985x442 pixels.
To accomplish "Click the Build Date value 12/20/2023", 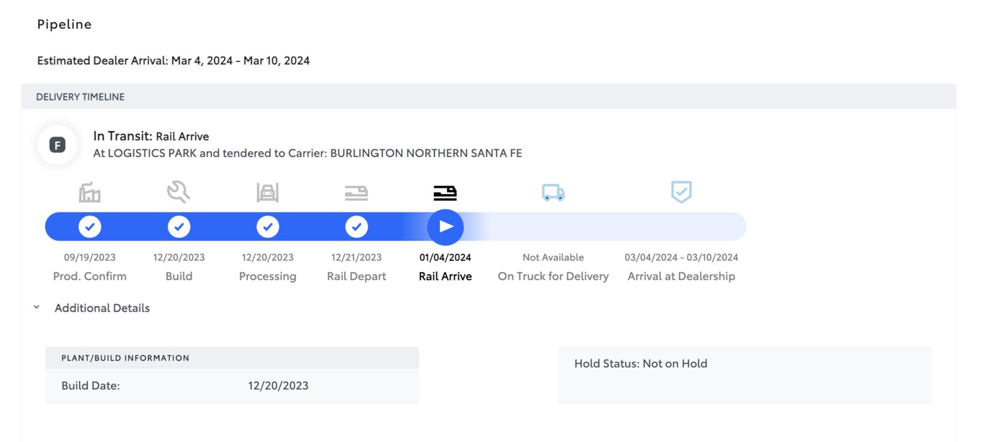I will point(278,386).
